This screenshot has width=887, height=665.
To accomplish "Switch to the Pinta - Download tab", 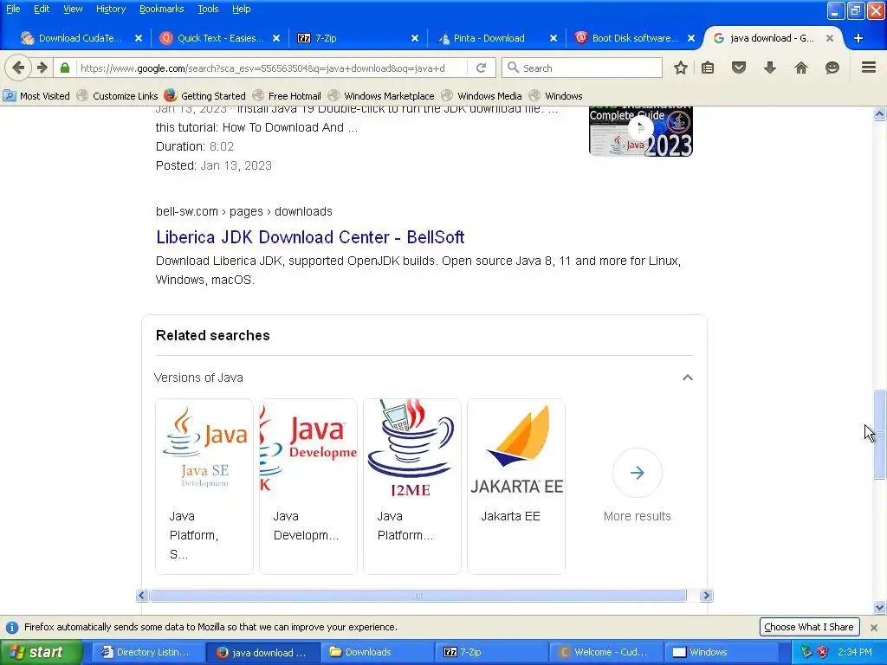I will pyautogui.click(x=496, y=38).
